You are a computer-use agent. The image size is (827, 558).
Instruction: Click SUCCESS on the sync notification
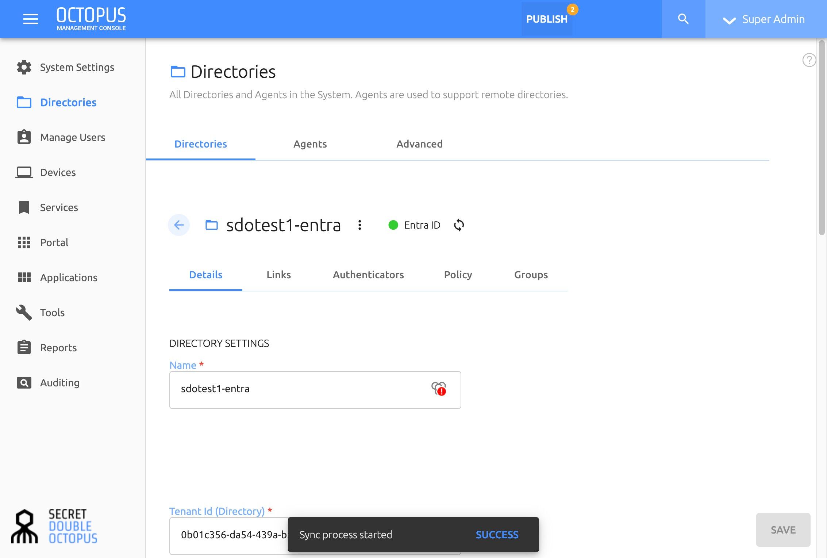tap(497, 535)
